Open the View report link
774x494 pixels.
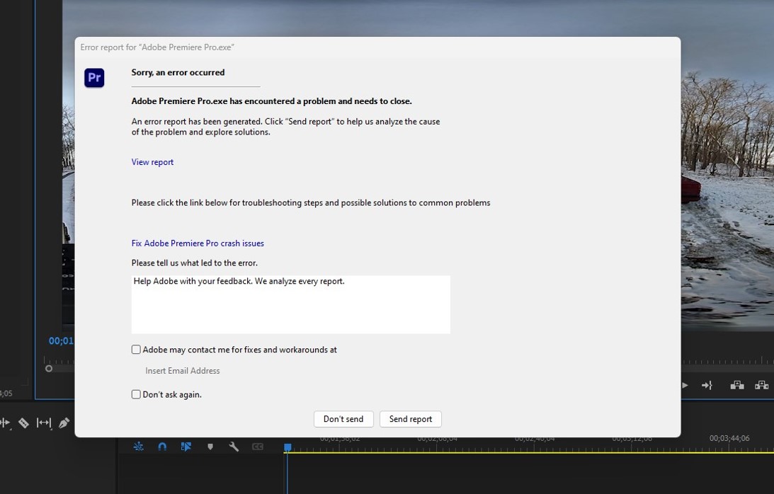coord(152,162)
